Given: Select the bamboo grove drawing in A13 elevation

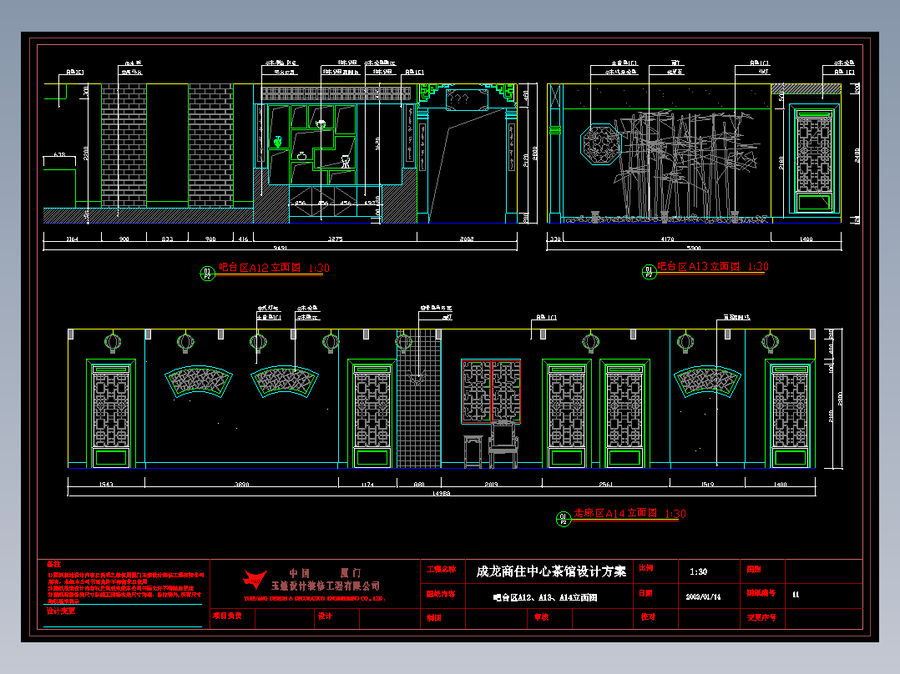Looking at the screenshot, I should [x=686, y=163].
